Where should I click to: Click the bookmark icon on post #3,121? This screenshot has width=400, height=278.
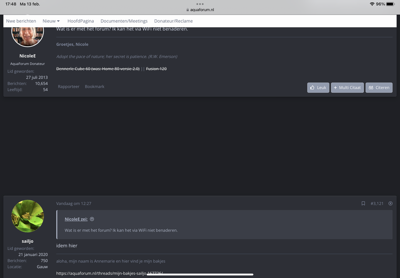[363, 203]
